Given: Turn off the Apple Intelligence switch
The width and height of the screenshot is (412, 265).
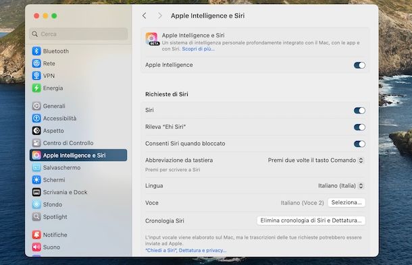Looking at the screenshot, I should (359, 65).
